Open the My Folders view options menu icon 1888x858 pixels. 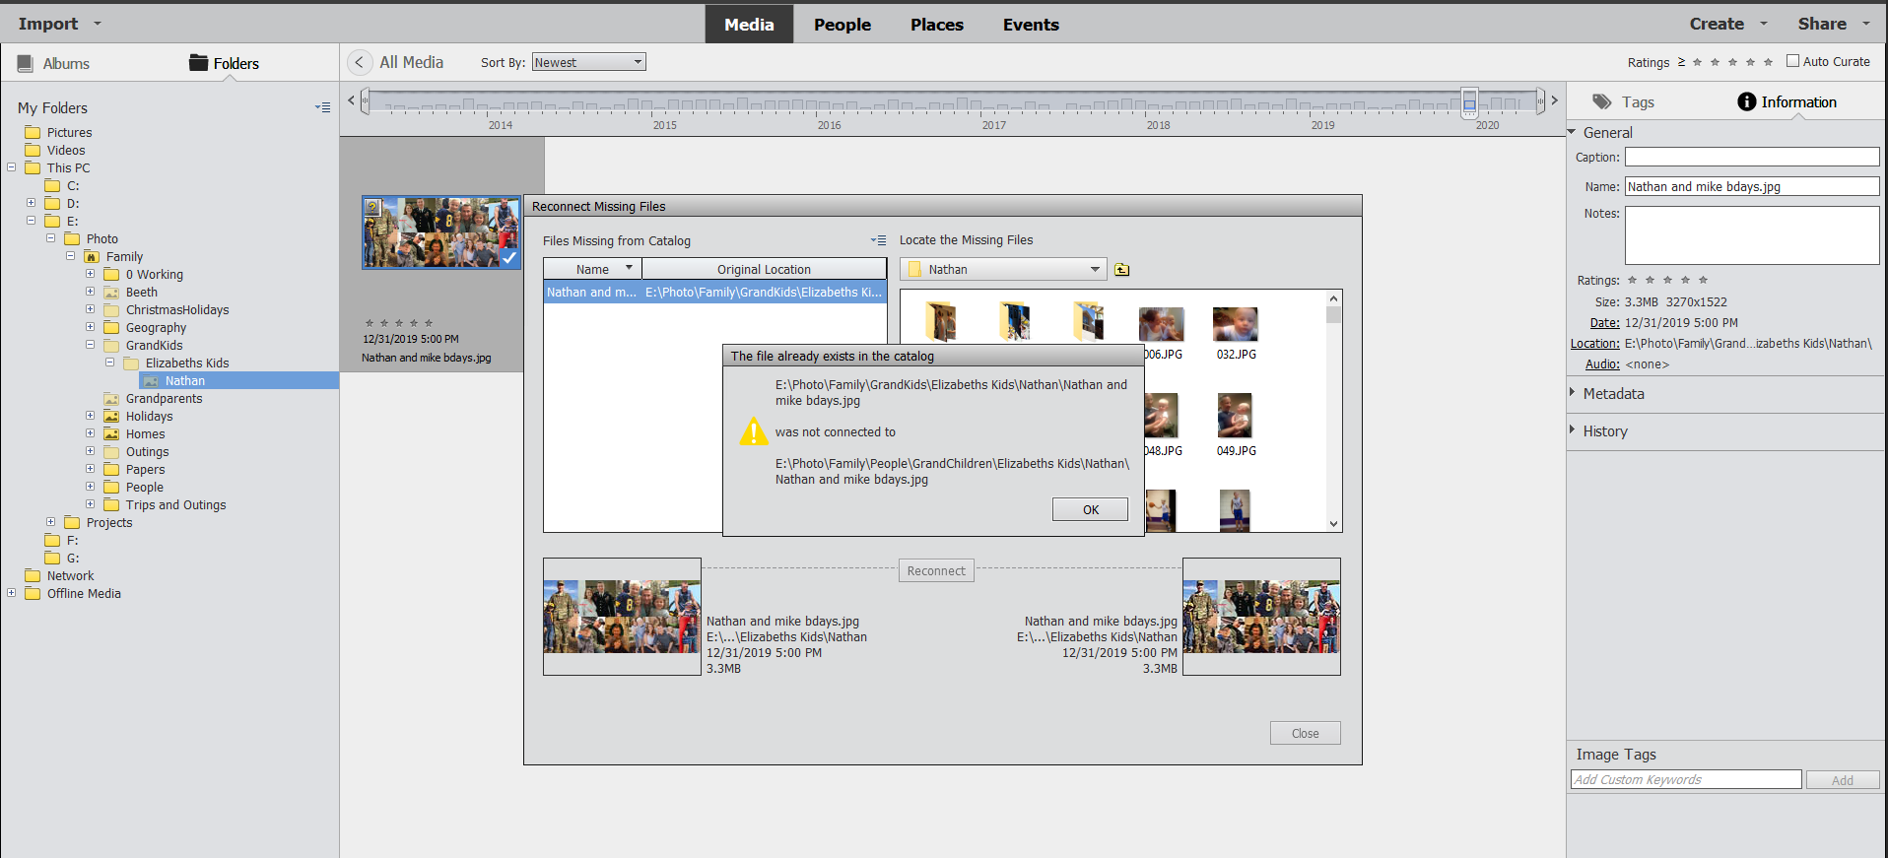[323, 107]
